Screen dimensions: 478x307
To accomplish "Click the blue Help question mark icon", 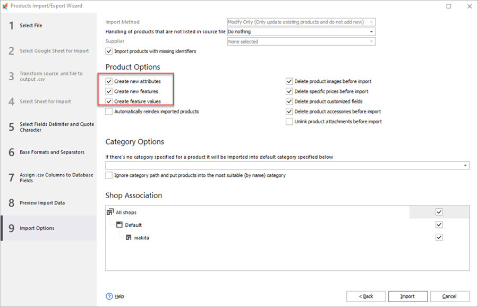I will pos(109,296).
